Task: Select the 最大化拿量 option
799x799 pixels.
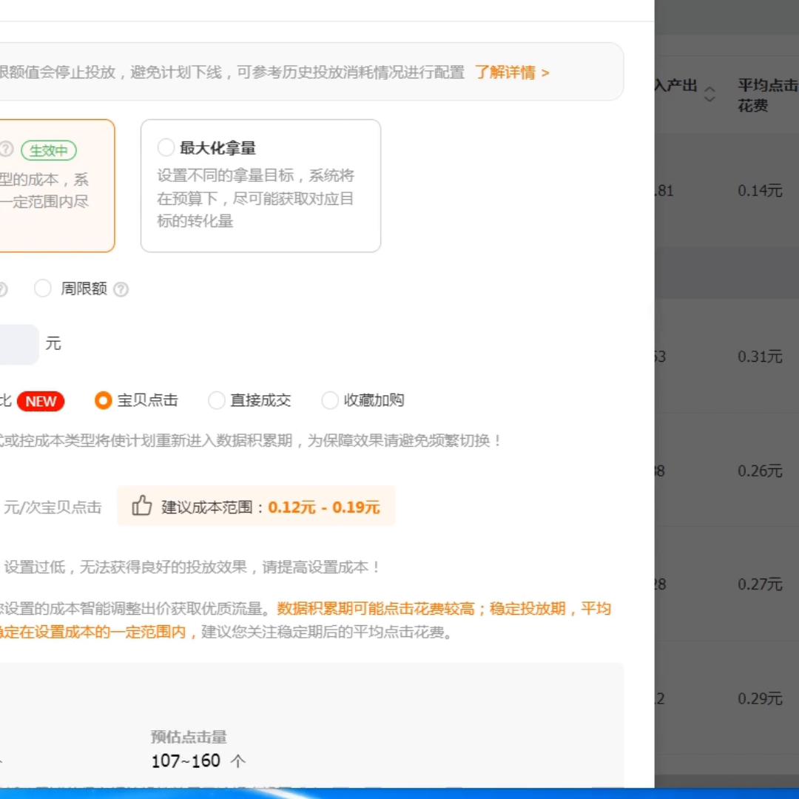Action: (x=166, y=147)
